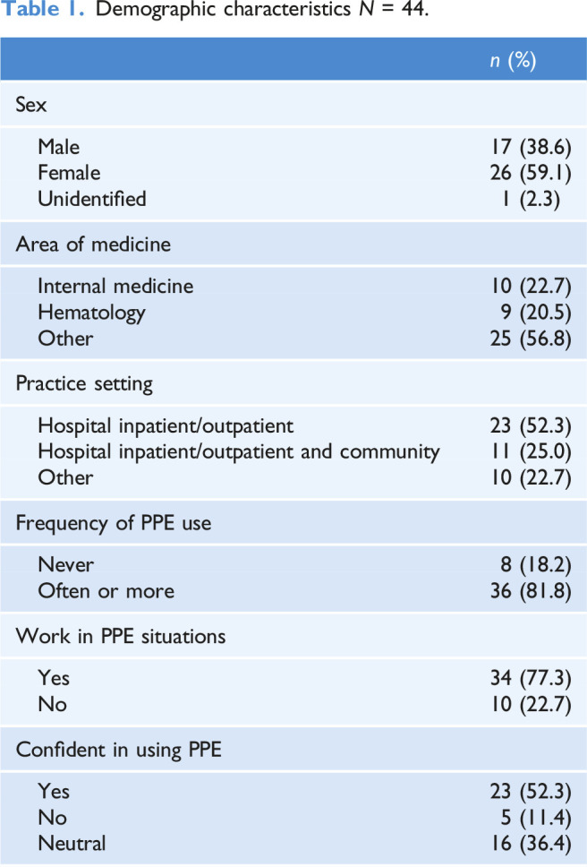Click the Often or more row label

(106, 591)
